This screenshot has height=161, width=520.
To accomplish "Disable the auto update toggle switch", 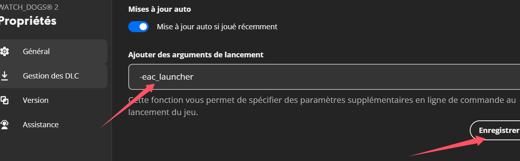I will pos(138,27).
